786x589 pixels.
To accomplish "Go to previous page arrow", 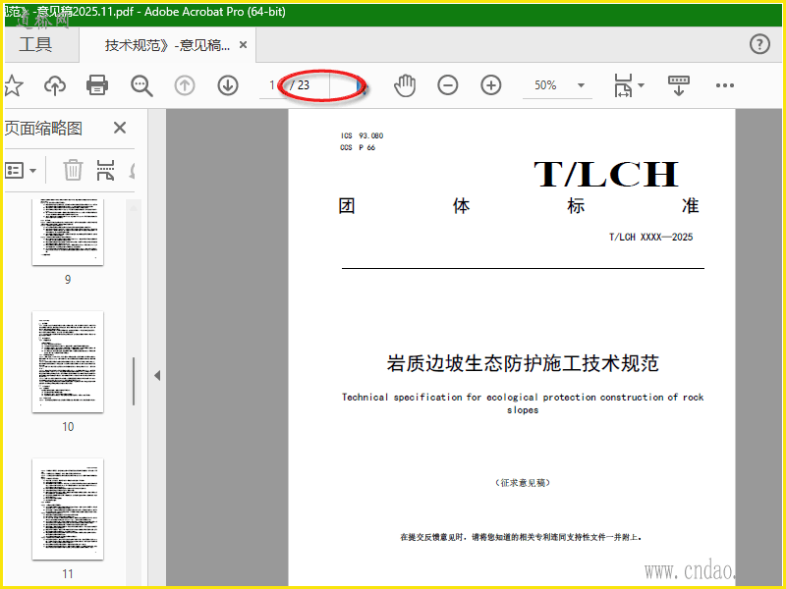I will pos(185,85).
